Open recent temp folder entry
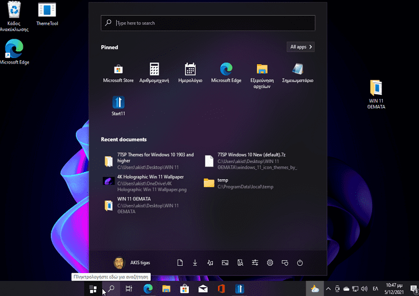The width and height of the screenshot is (419, 296). [x=239, y=183]
